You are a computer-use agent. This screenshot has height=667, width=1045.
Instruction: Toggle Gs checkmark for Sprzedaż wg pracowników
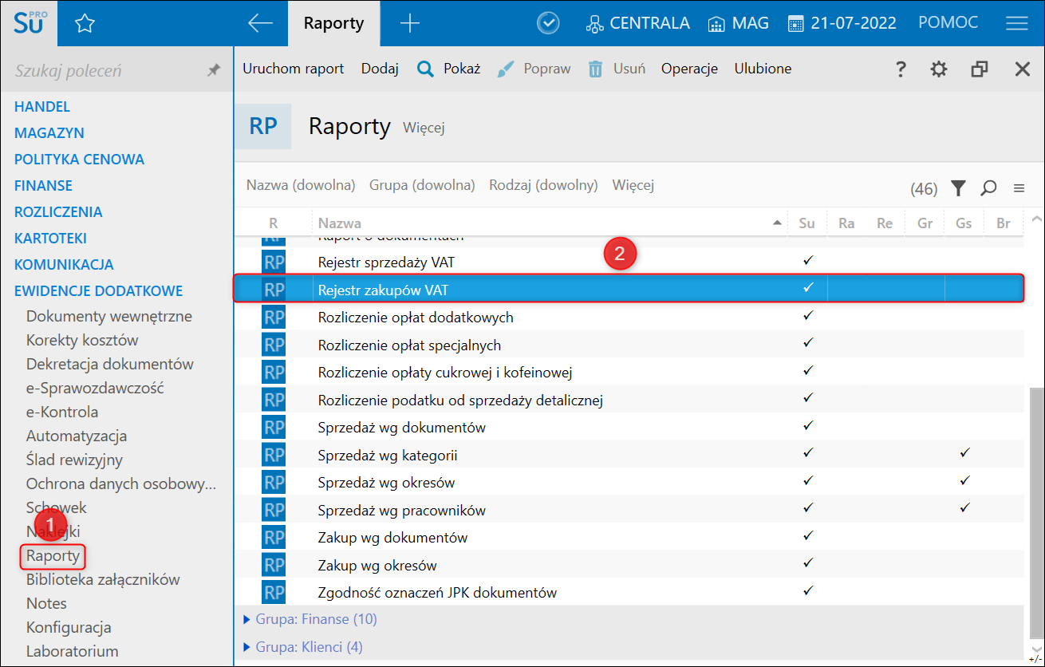[964, 507]
